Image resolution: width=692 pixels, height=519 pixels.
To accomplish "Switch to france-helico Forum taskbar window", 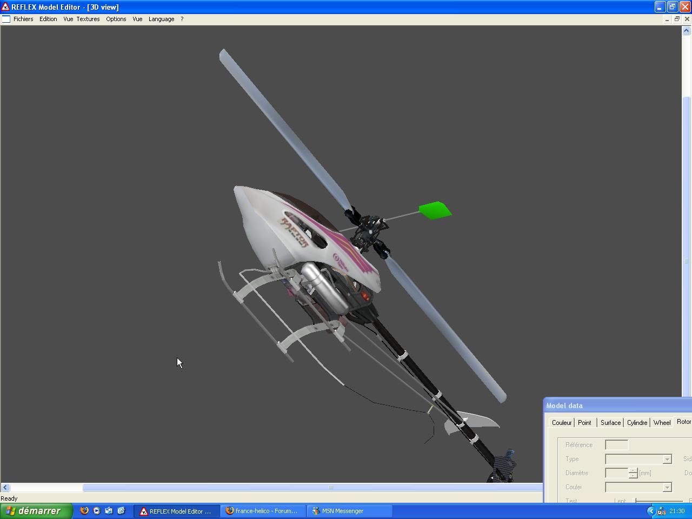I will (x=262, y=511).
